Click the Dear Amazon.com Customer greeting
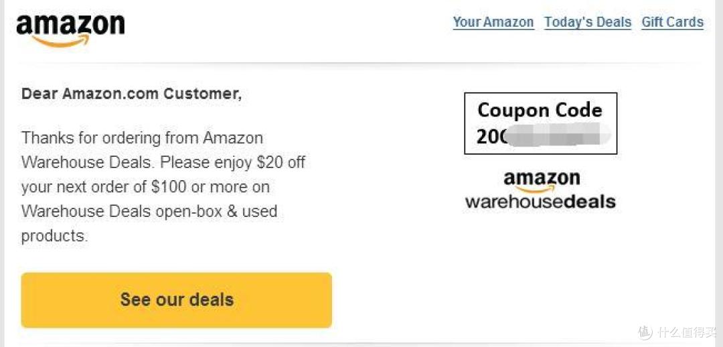Image resolution: width=723 pixels, height=347 pixels. [x=131, y=94]
